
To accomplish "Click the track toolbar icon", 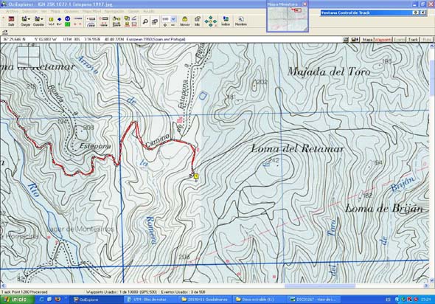I will click(x=77, y=18).
